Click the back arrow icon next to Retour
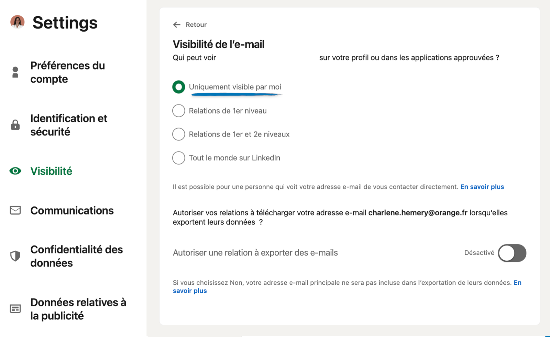Screen dimensions: 550x337 coord(177,24)
